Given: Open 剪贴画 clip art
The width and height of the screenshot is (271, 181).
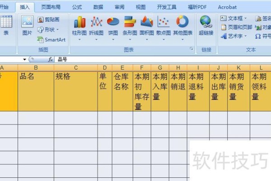Looking at the screenshot, I should click(49, 19).
